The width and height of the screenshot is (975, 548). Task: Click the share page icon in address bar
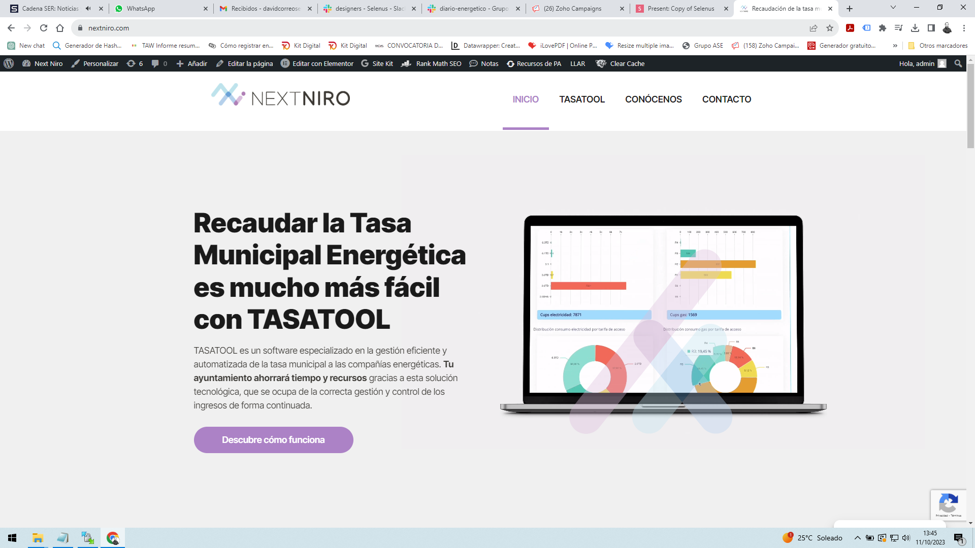pyautogui.click(x=814, y=28)
